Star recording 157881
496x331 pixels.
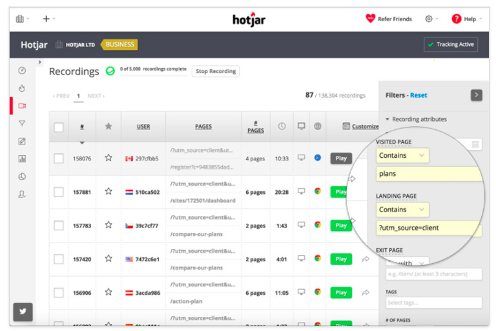coord(108,191)
